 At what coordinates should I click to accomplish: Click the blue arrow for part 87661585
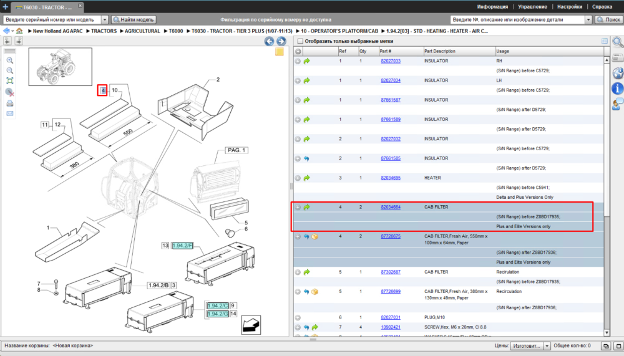(306, 159)
